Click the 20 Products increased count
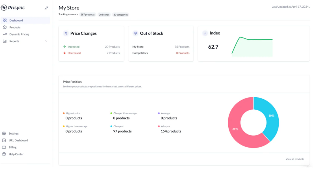 point(112,47)
